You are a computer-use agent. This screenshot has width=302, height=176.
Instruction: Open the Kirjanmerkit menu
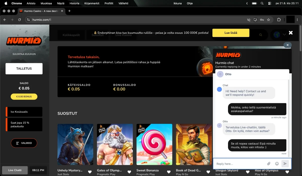click(92, 3)
